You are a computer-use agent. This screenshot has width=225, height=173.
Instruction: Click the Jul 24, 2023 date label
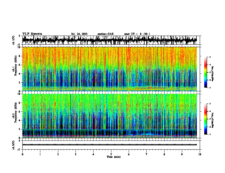(79, 34)
